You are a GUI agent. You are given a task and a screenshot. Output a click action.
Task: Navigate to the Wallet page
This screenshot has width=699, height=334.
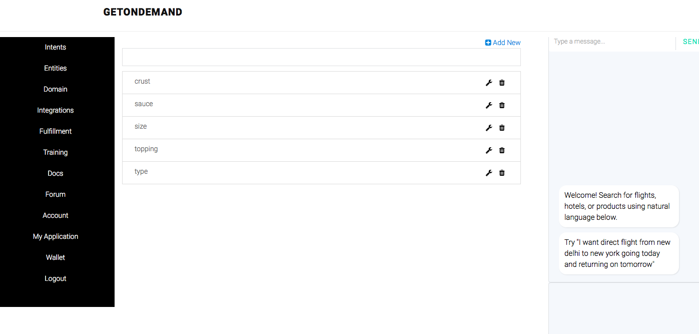point(56,257)
